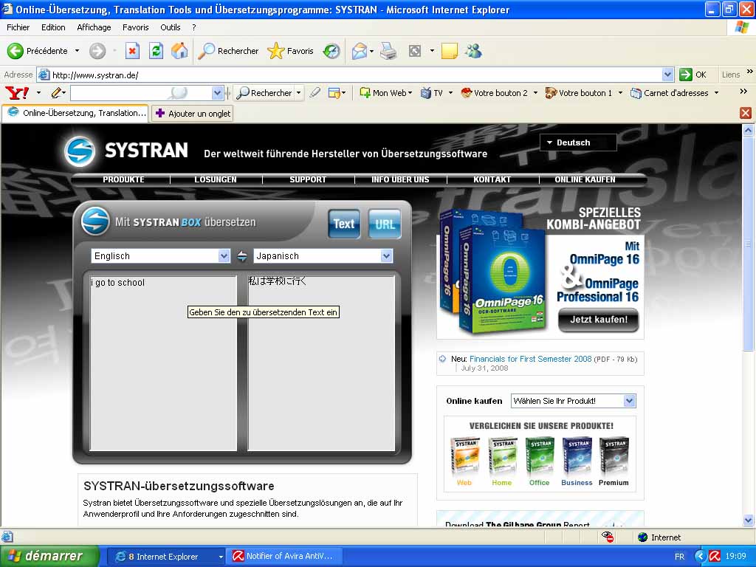Image resolution: width=756 pixels, height=567 pixels.
Task: Open the ONLINE KAUFEN navigation item
Action: click(x=585, y=179)
